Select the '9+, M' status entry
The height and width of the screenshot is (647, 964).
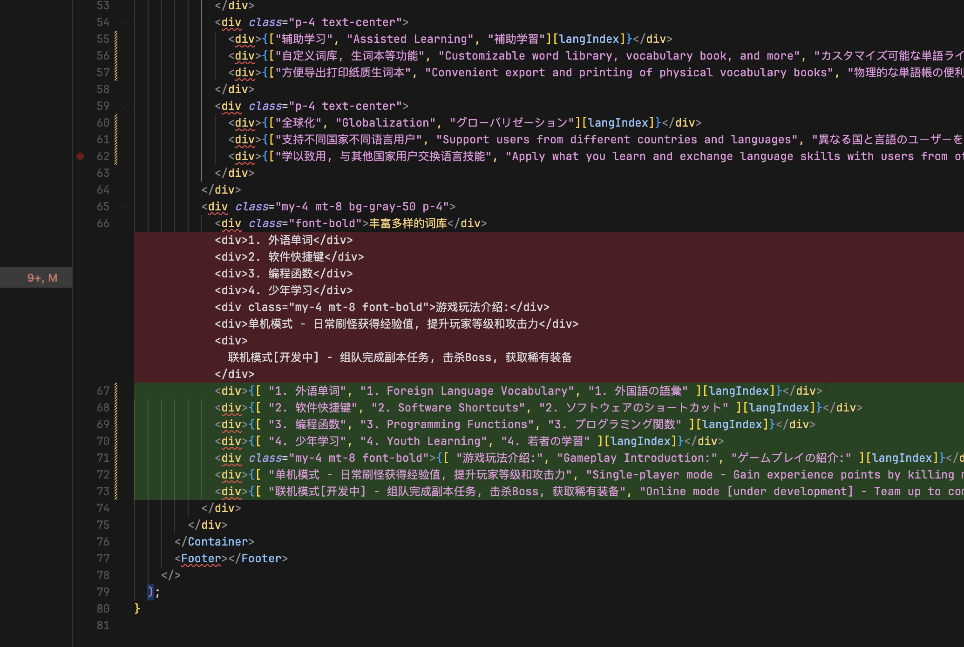coord(42,278)
